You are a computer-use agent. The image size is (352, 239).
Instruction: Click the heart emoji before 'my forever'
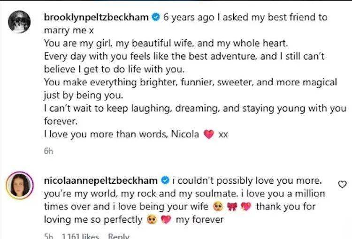(166, 219)
